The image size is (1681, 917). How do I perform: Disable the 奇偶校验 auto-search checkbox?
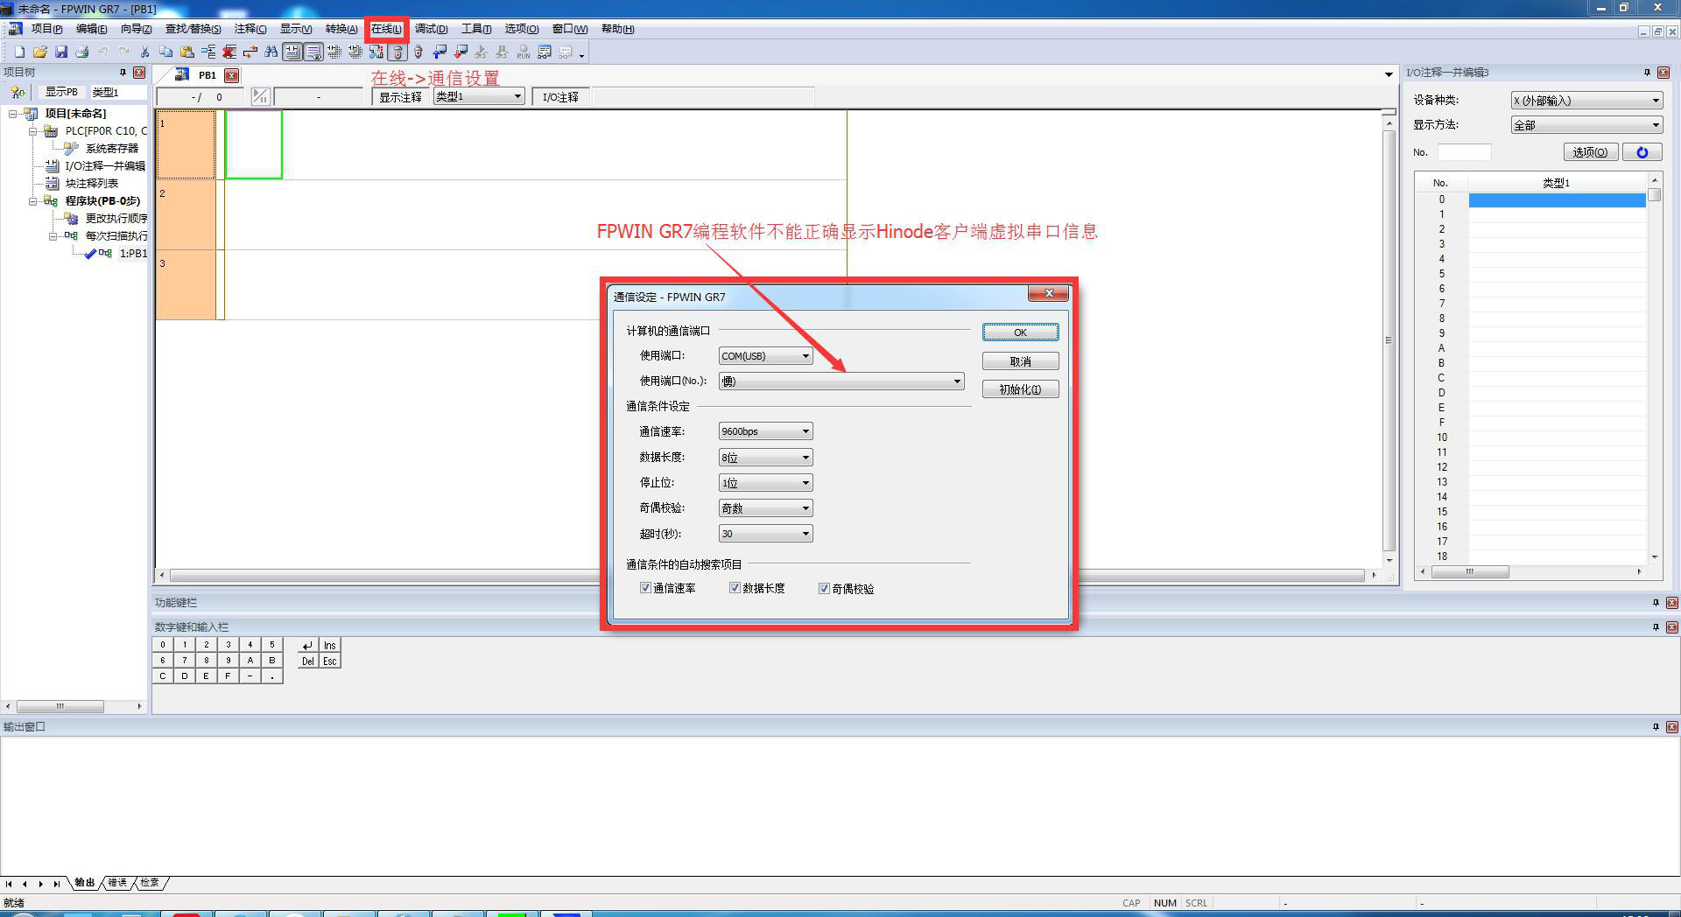point(824,588)
